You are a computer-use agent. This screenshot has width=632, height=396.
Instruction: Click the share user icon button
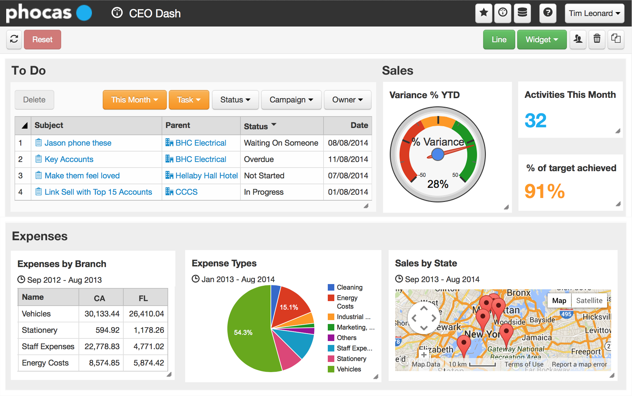coord(578,40)
